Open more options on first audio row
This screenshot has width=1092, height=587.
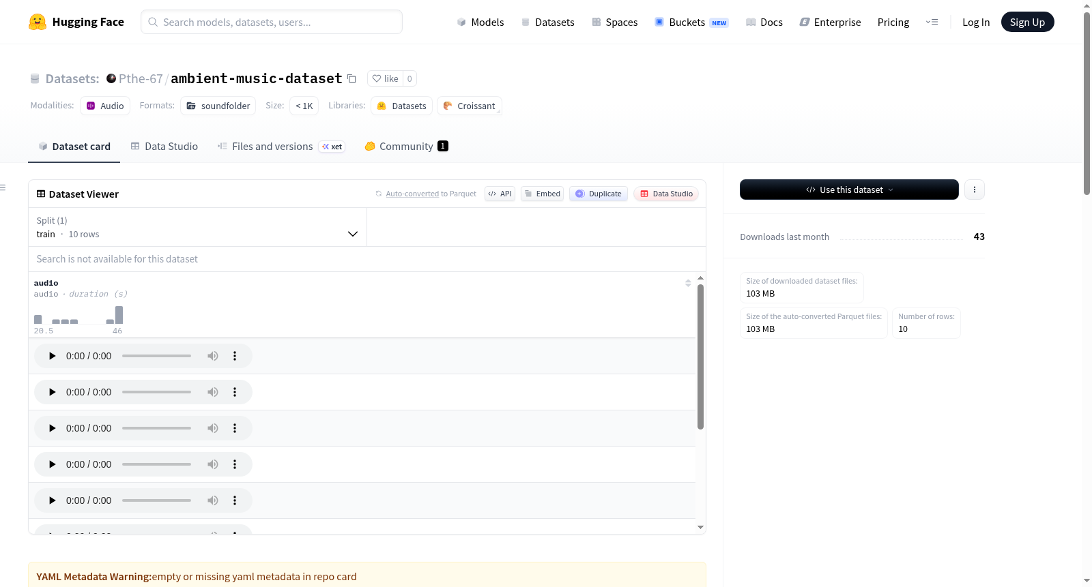pyautogui.click(x=235, y=356)
